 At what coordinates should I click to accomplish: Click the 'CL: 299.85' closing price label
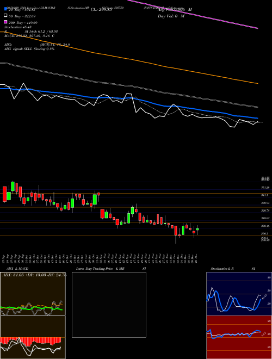coord(101,10)
